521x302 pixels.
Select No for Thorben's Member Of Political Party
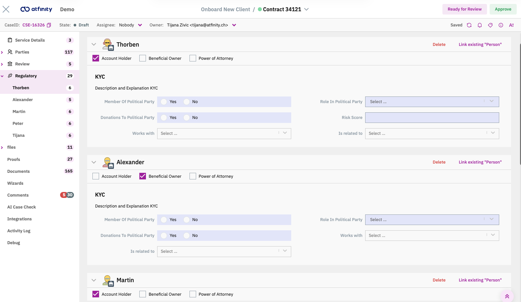point(187,102)
